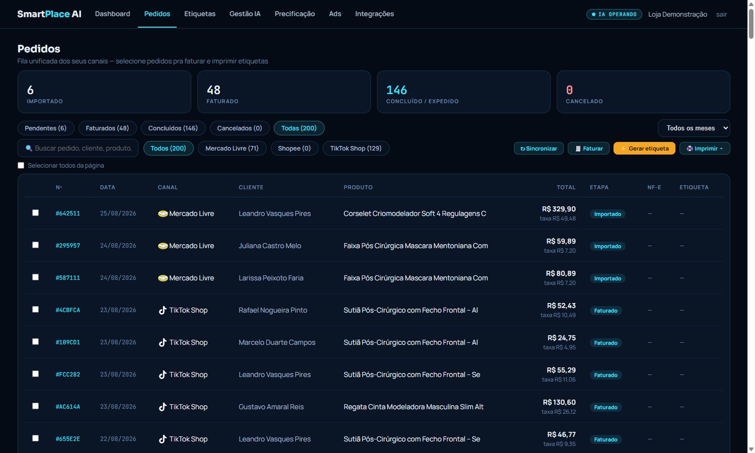Check 'Selecionar todos da página'
Image resolution: width=755 pixels, height=453 pixels.
[x=21, y=166]
